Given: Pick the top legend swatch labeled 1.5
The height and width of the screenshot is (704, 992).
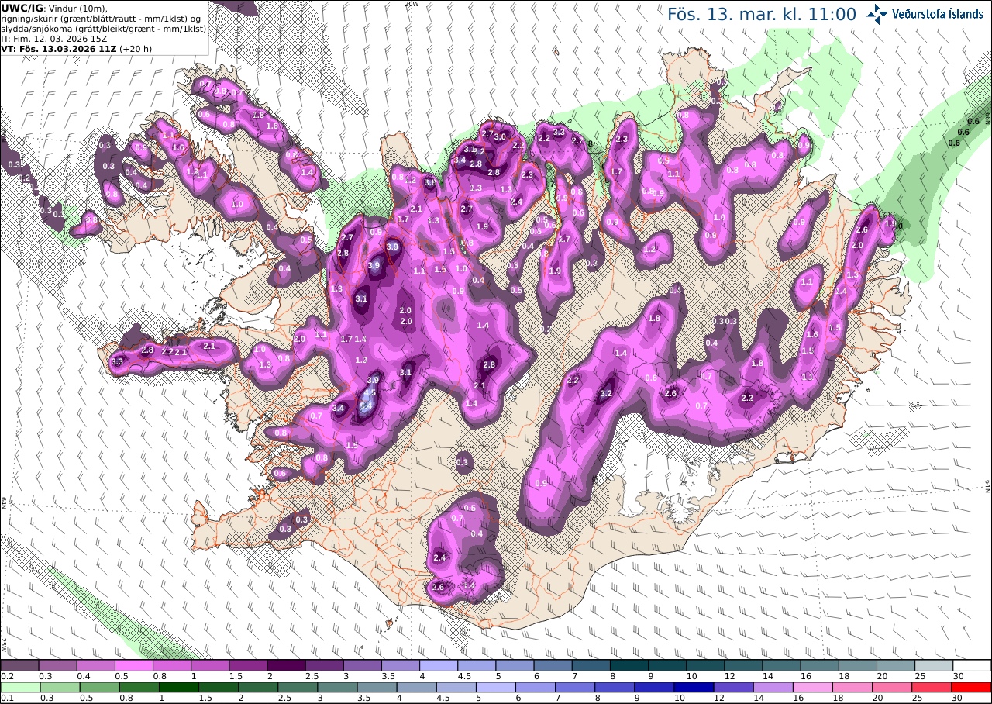Looking at the screenshot, I should [248, 665].
